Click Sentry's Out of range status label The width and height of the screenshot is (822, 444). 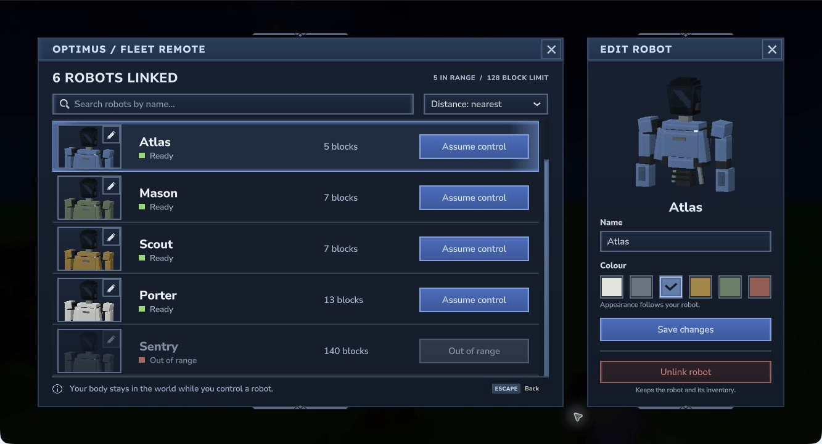click(x=173, y=360)
